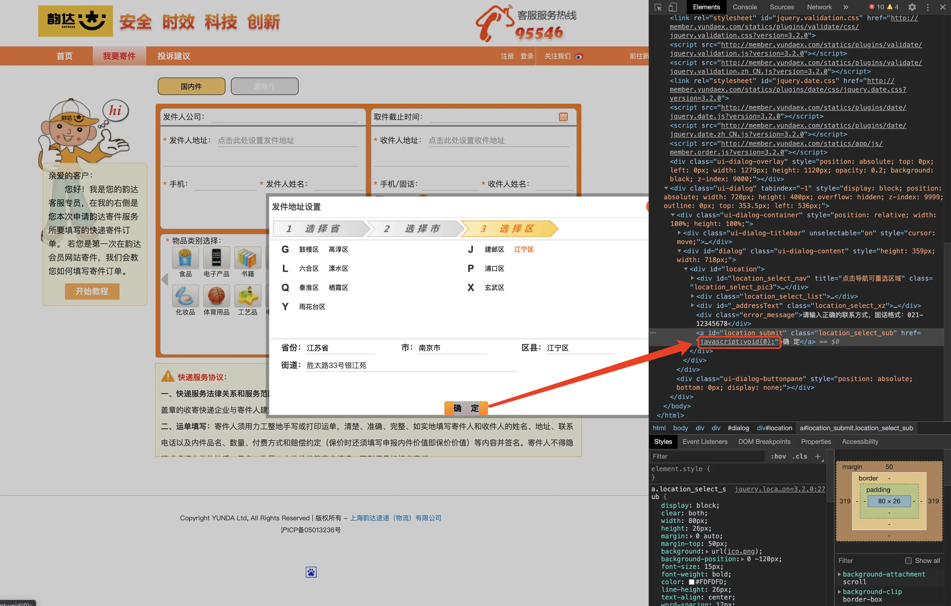Toggle the .cls element classes panel

point(800,456)
